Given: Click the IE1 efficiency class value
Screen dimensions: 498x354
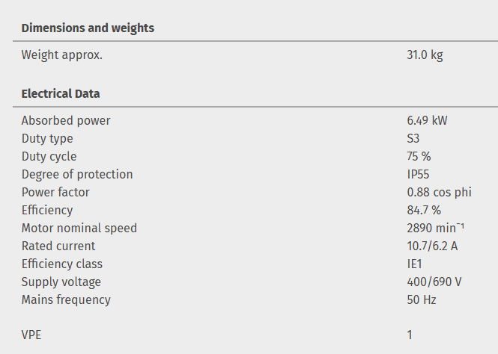Looking at the screenshot, I should pos(415,264).
